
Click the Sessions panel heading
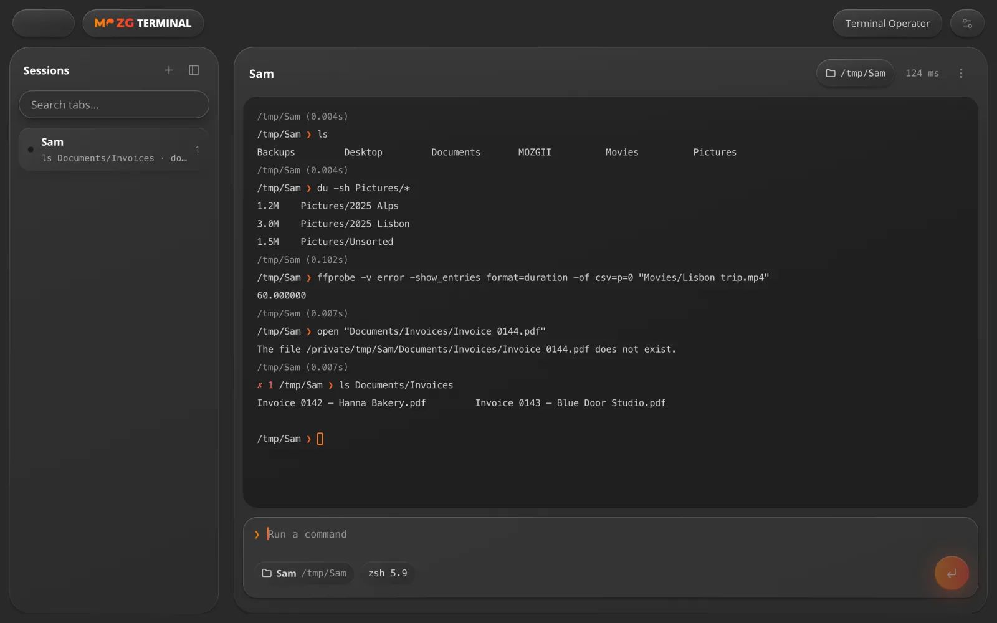(46, 70)
